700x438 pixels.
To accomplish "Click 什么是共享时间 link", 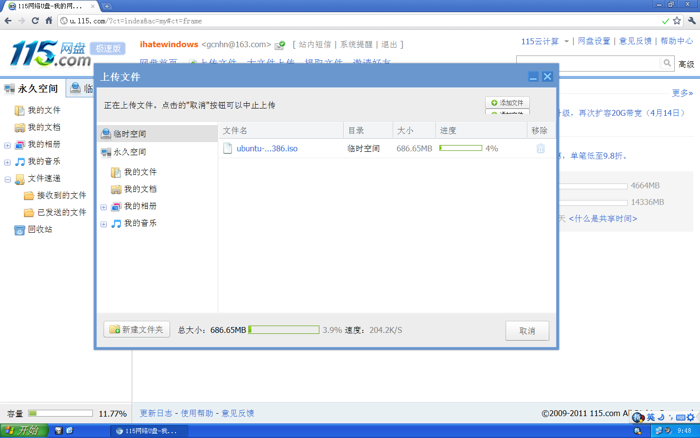I will coord(603,219).
